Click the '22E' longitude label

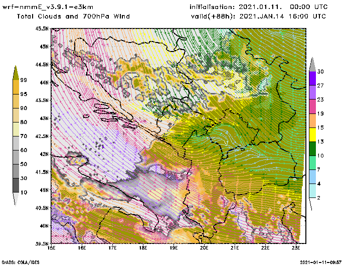click(x=265, y=248)
